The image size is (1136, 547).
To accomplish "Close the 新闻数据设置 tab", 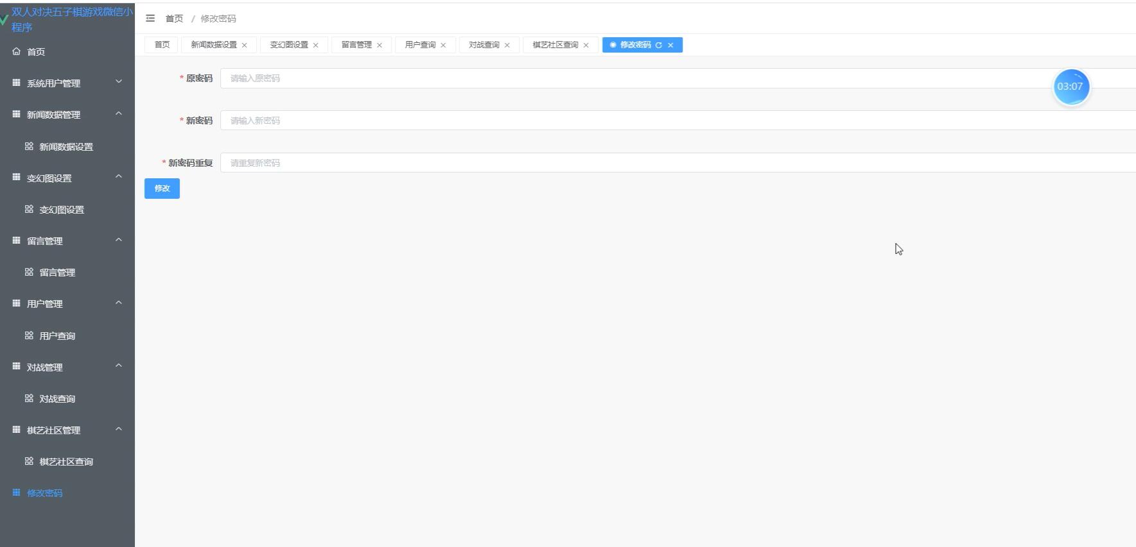I will [245, 46].
